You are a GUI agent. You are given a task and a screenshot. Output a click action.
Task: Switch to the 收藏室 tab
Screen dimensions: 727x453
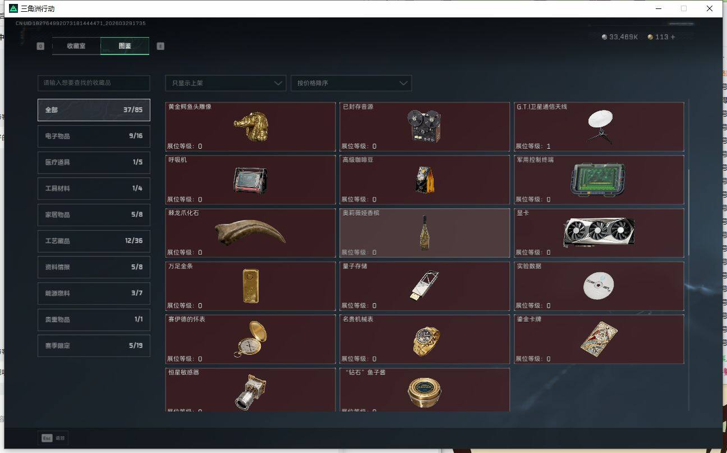tap(76, 46)
